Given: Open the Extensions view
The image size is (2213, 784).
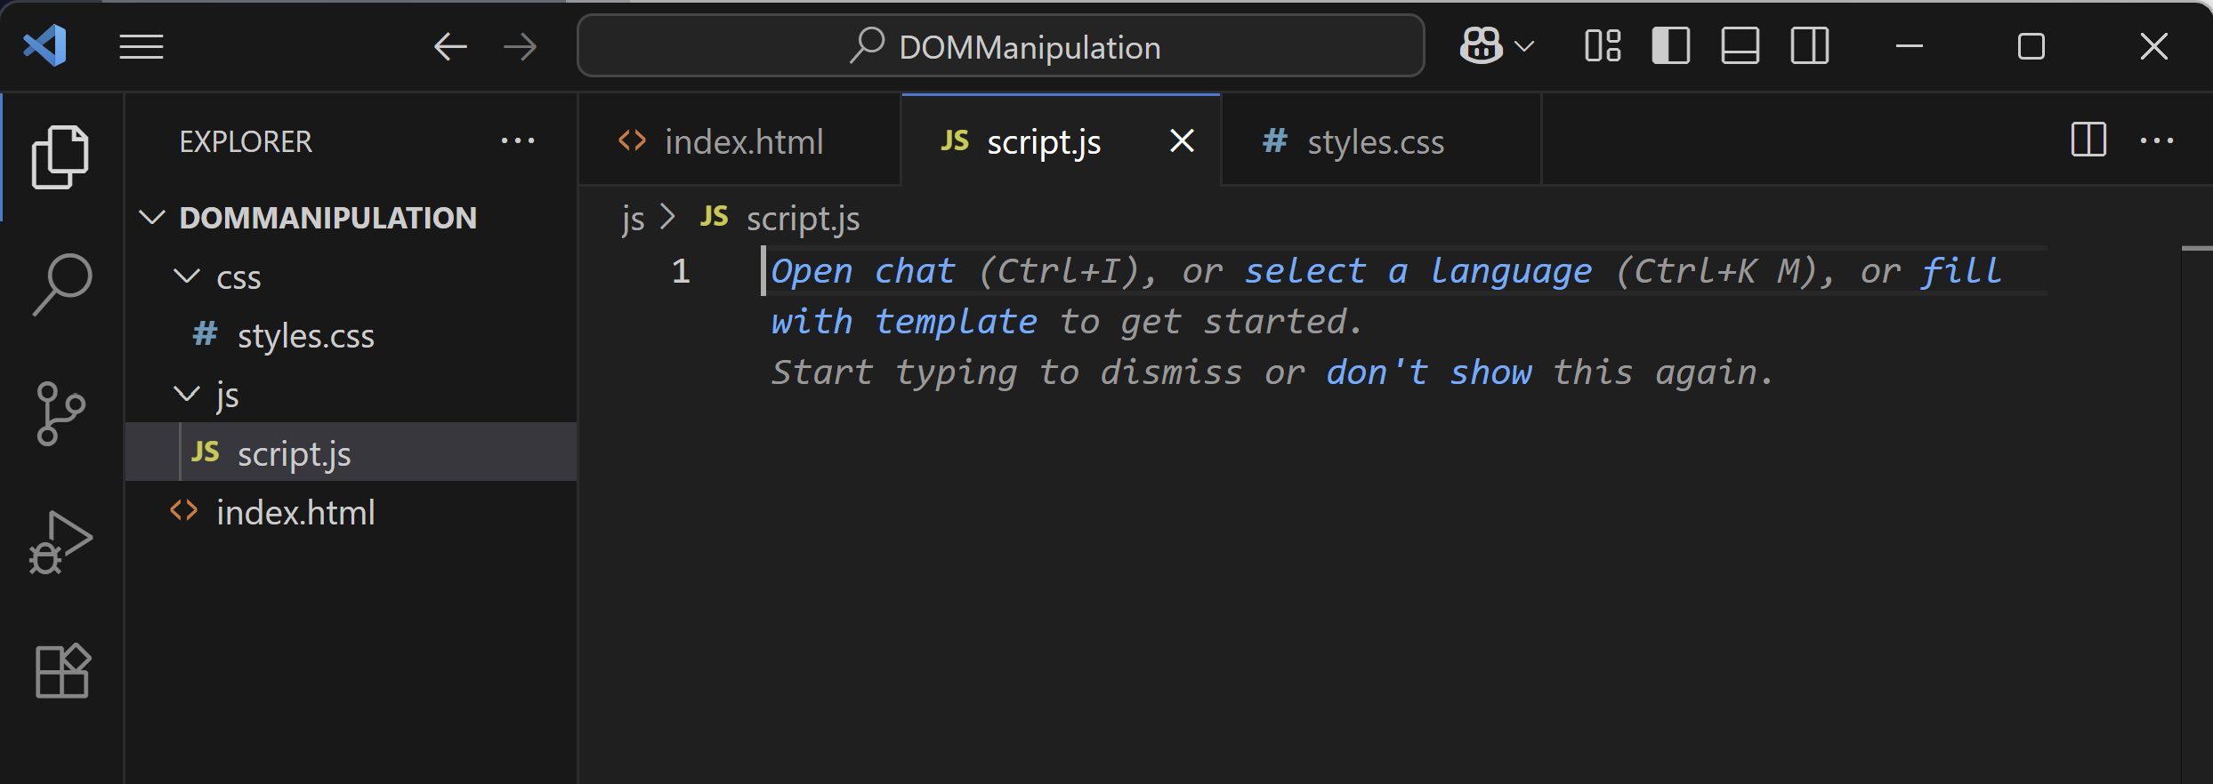Looking at the screenshot, I should [62, 670].
